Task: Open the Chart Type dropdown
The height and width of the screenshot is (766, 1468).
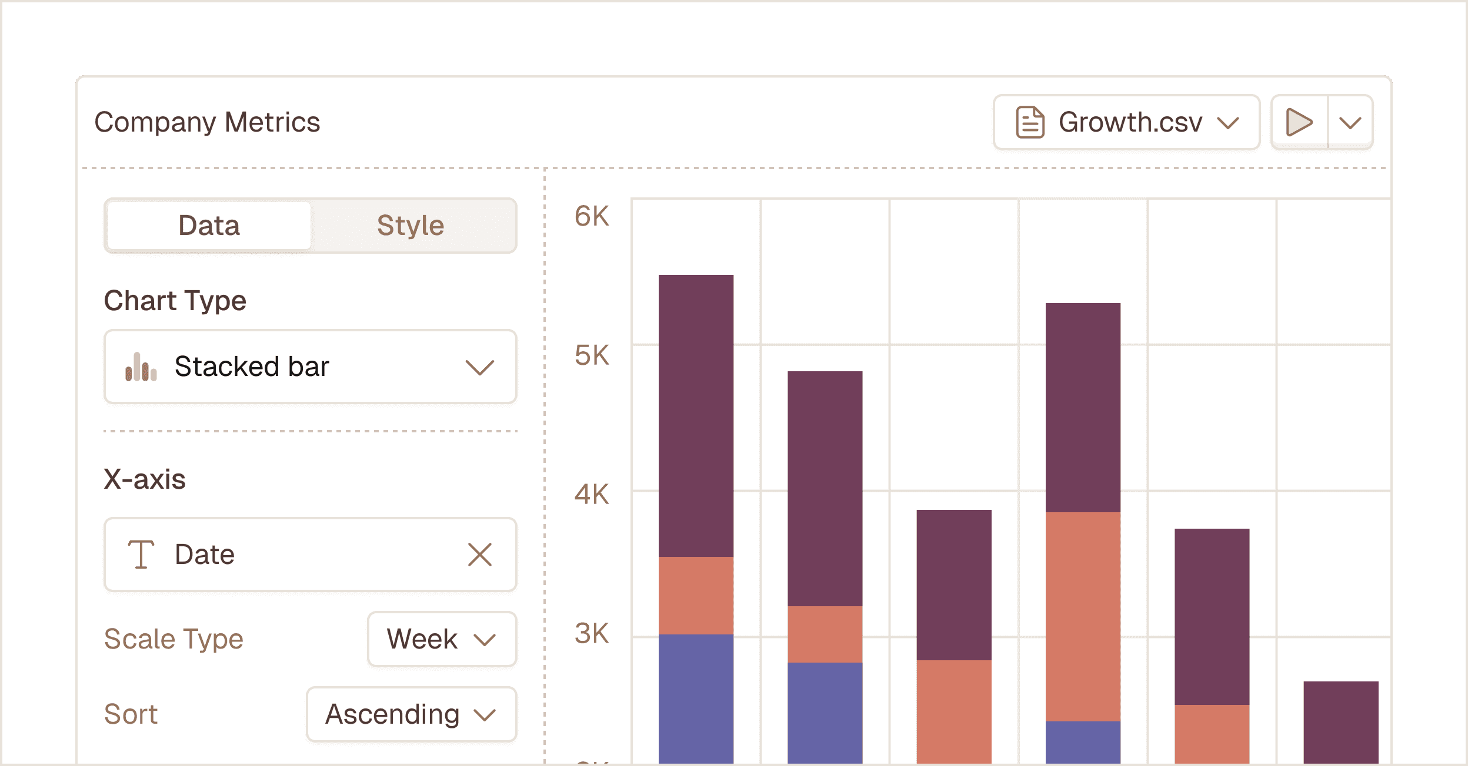Action: click(310, 367)
